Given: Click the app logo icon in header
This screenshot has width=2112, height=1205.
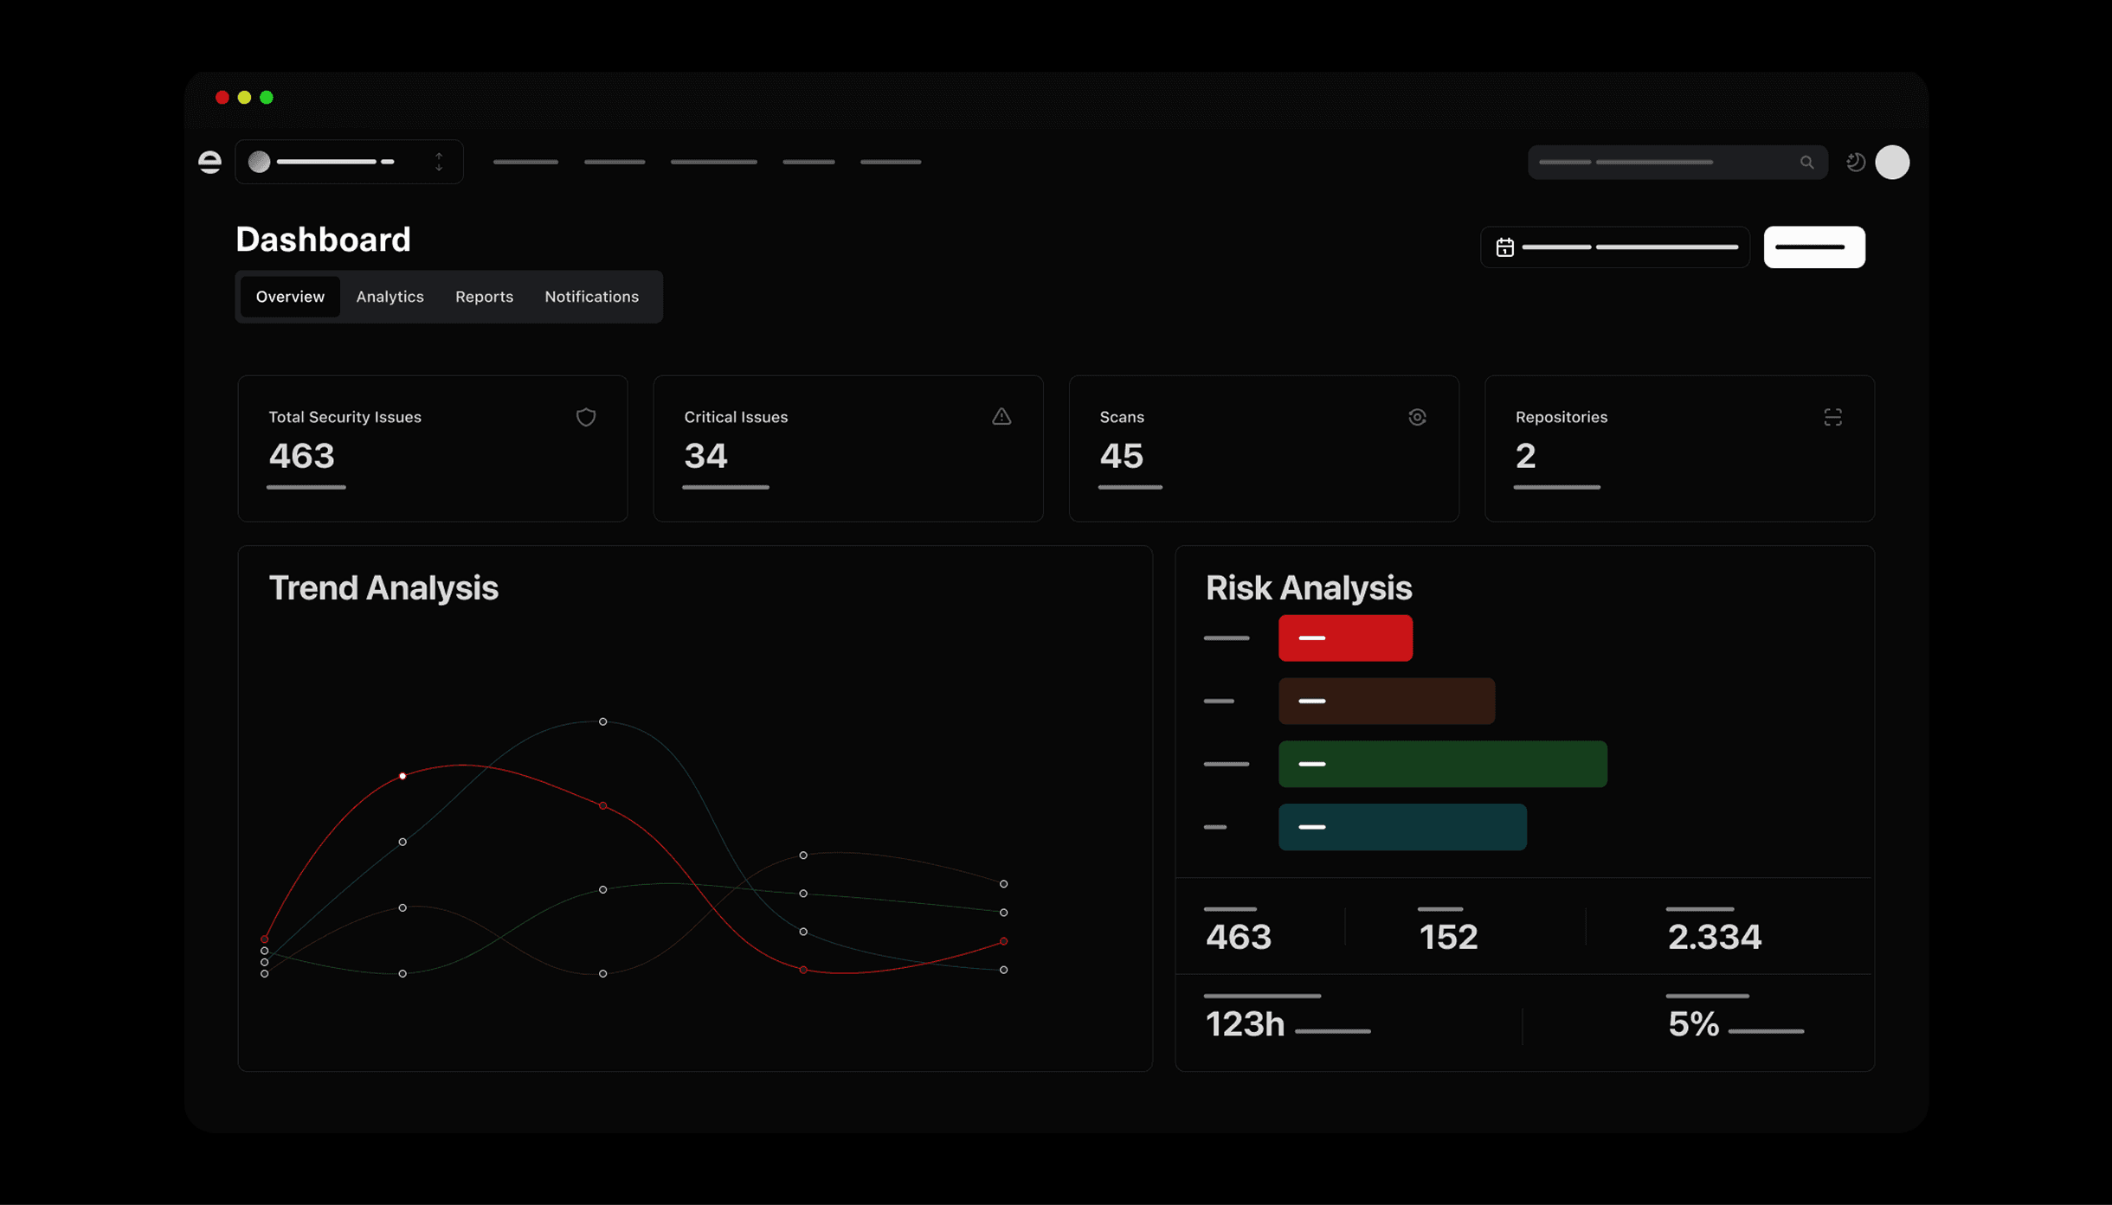Looking at the screenshot, I should pos(209,162).
